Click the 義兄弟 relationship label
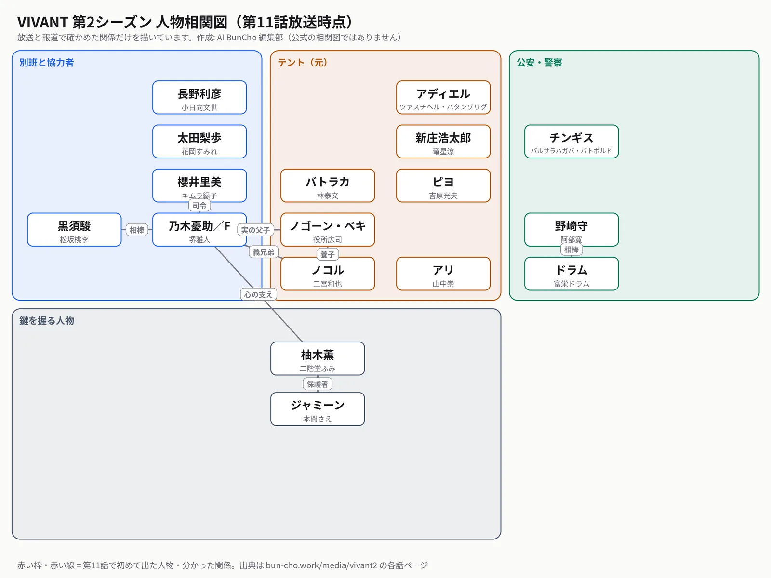Viewport: 771px width, 578px height. (x=264, y=252)
